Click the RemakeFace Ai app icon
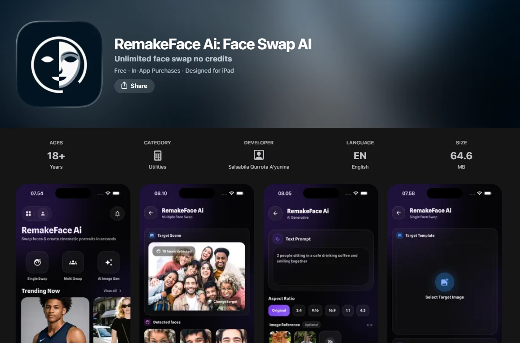Screen dimensions: 520x343 59,64
